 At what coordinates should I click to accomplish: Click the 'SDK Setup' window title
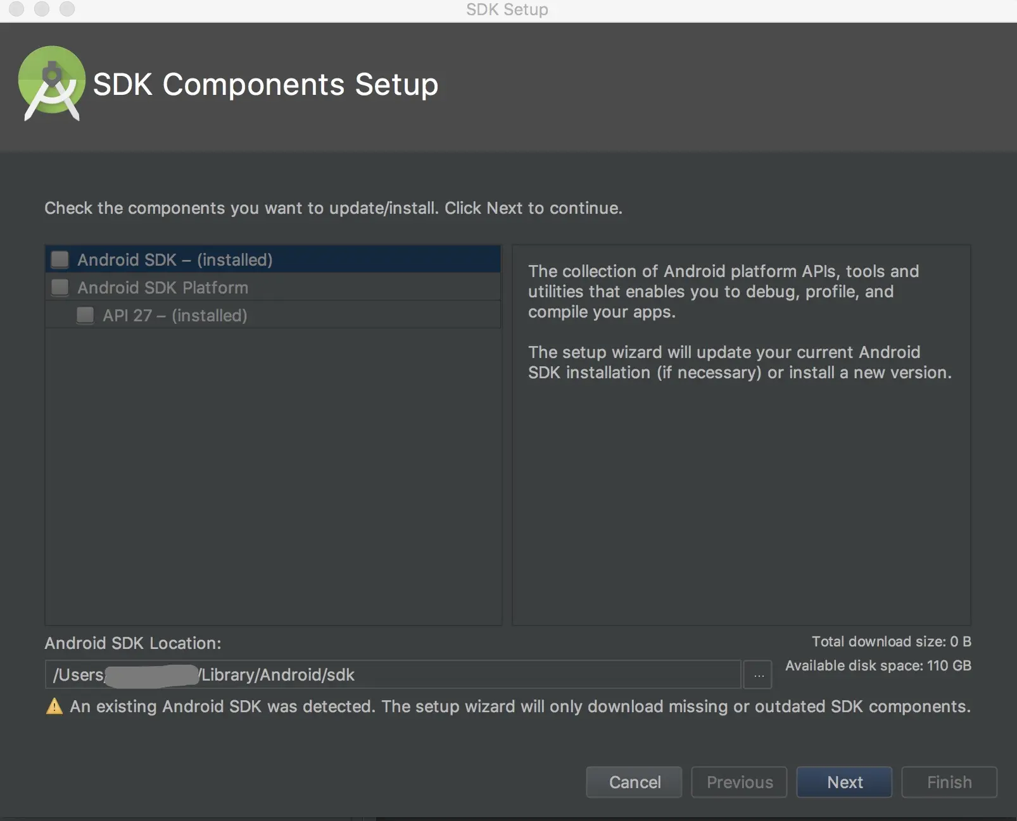pyautogui.click(x=507, y=9)
